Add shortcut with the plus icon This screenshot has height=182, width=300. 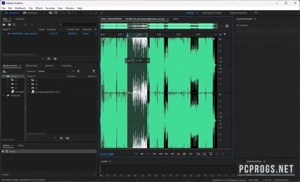78,71
